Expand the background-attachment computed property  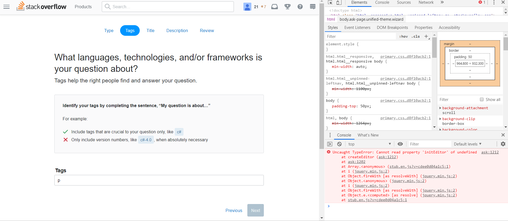[x=440, y=108]
